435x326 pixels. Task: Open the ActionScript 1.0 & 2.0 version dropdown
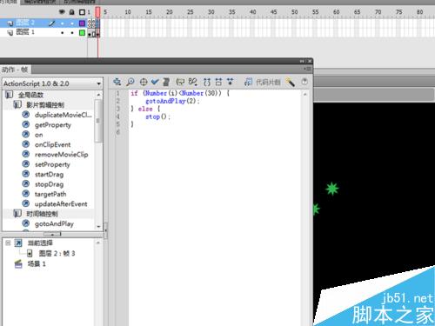52,83
